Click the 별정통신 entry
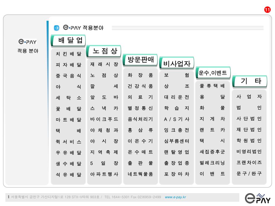The width and height of the screenshot is (275, 206). [x=140, y=108]
